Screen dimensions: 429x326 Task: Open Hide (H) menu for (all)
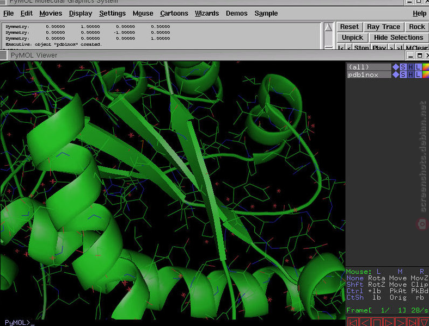coord(410,67)
